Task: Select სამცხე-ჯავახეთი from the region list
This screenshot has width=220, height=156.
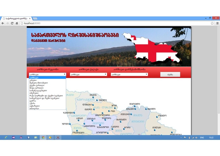Action: tap(47, 91)
